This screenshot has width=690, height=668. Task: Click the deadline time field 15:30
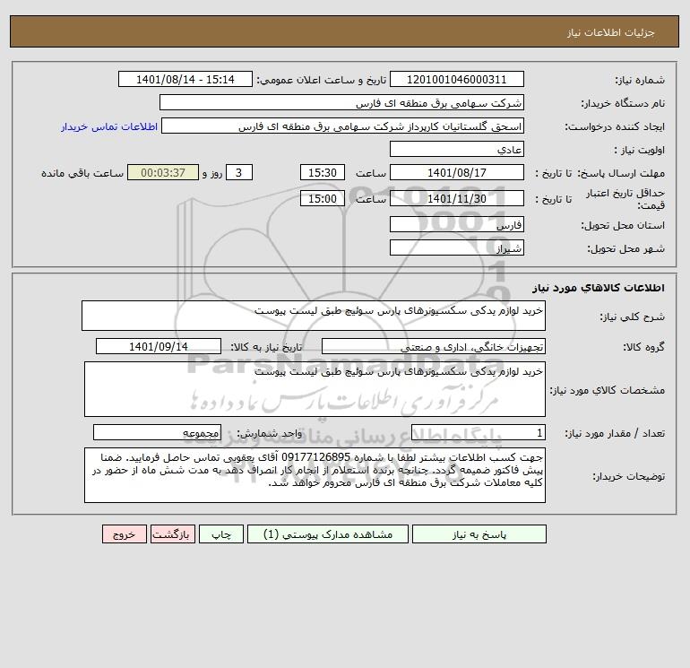(323, 173)
